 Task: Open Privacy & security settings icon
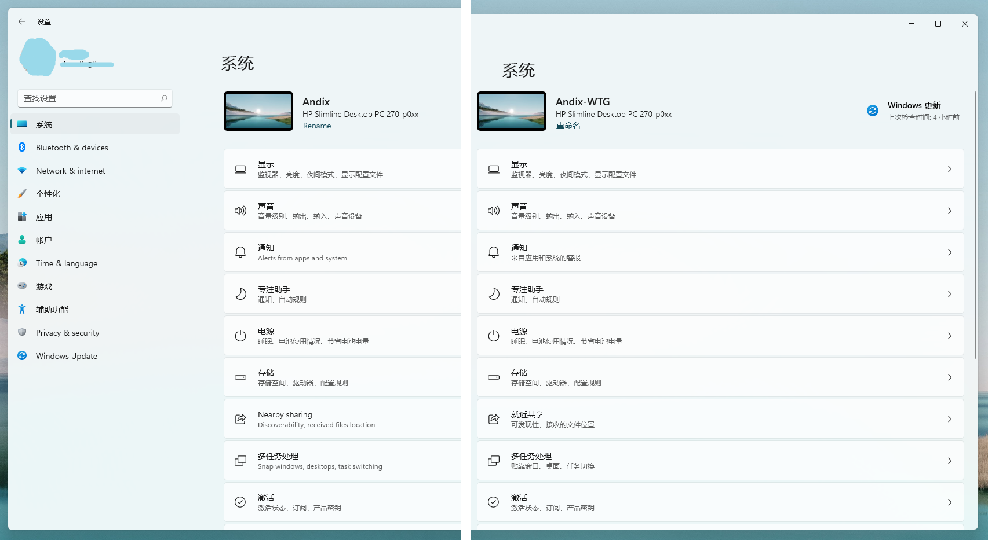22,332
